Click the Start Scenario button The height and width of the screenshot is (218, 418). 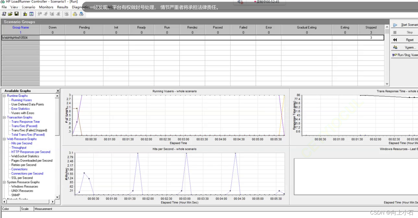click(x=405, y=25)
